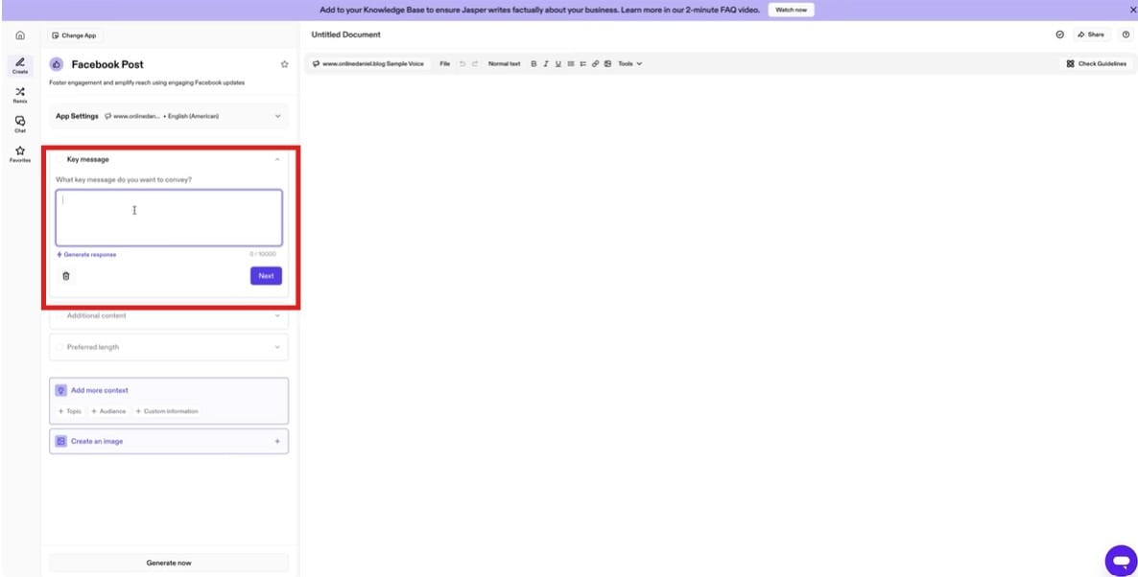Favorite the Facebook Post app star
This screenshot has width=1138, height=577.
point(284,64)
